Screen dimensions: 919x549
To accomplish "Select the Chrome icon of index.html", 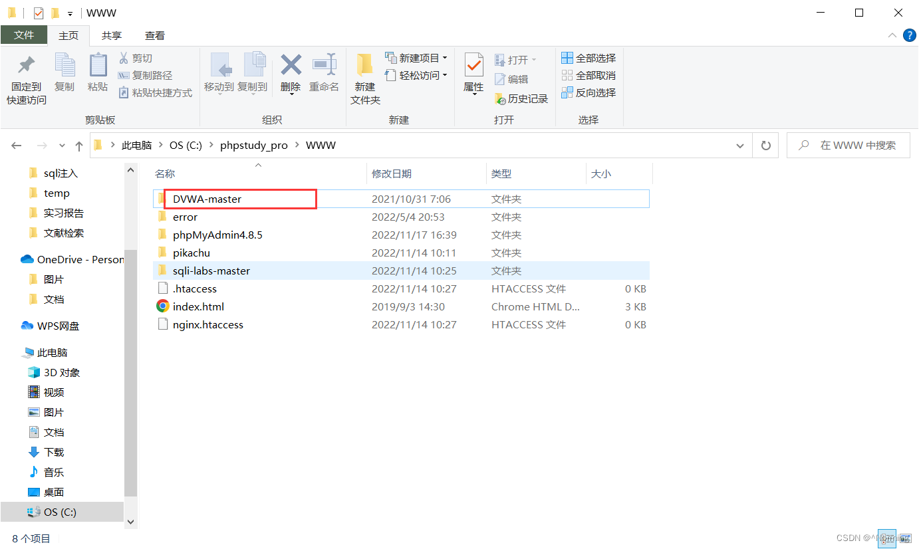I will 162,306.
